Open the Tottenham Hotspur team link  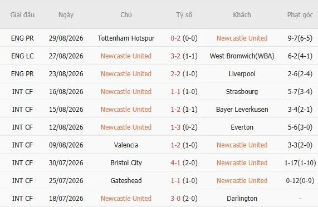point(126,38)
